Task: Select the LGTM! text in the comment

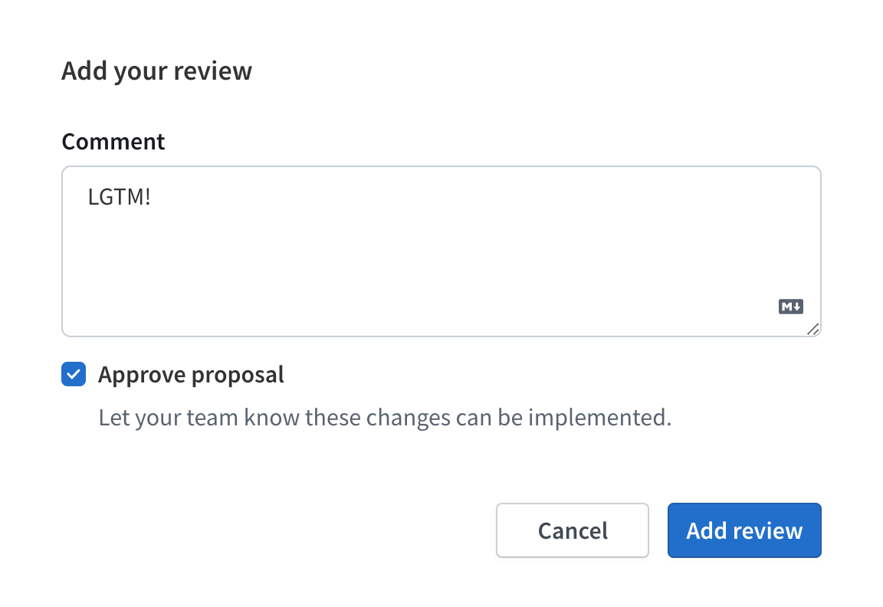Action: 120,197
